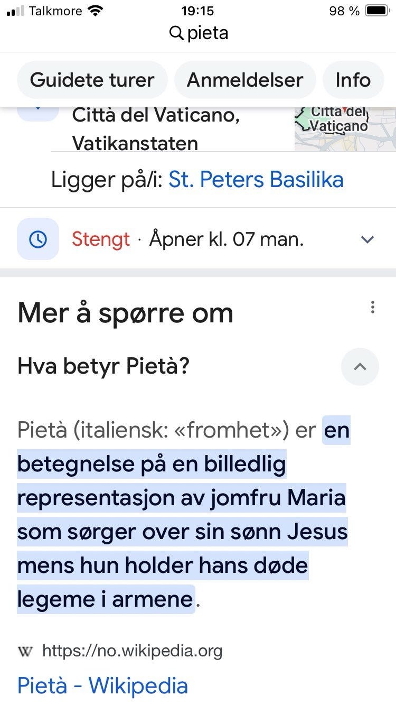Expand opening hours with the down chevron
Viewport: 396px width, 705px height.
click(367, 239)
